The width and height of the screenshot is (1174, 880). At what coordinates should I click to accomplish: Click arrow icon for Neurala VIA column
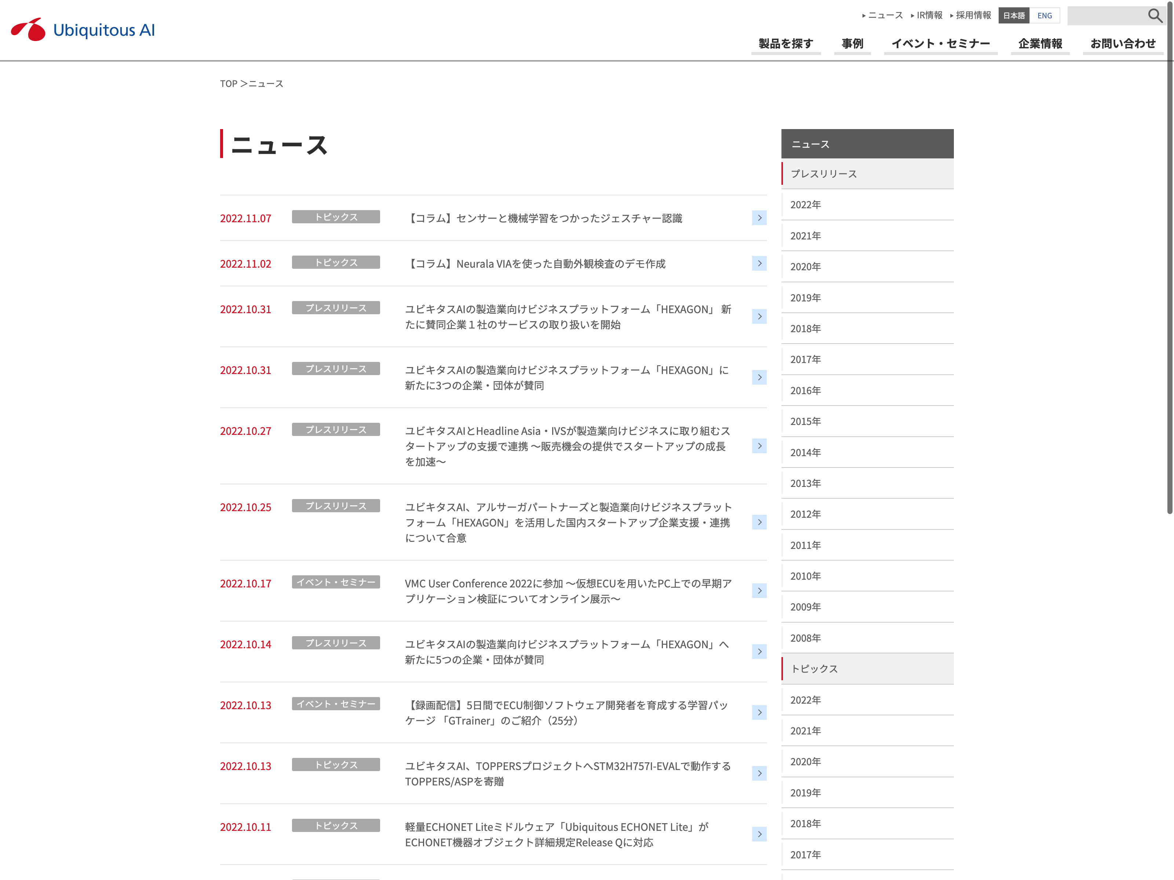759,264
